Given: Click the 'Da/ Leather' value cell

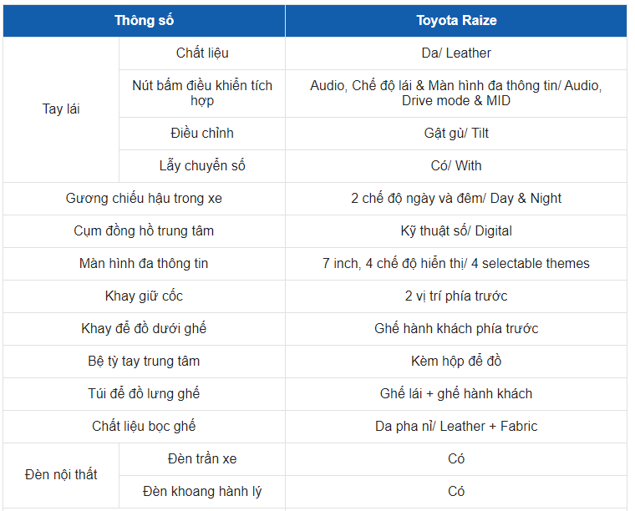Looking at the screenshot, I should [x=456, y=53].
